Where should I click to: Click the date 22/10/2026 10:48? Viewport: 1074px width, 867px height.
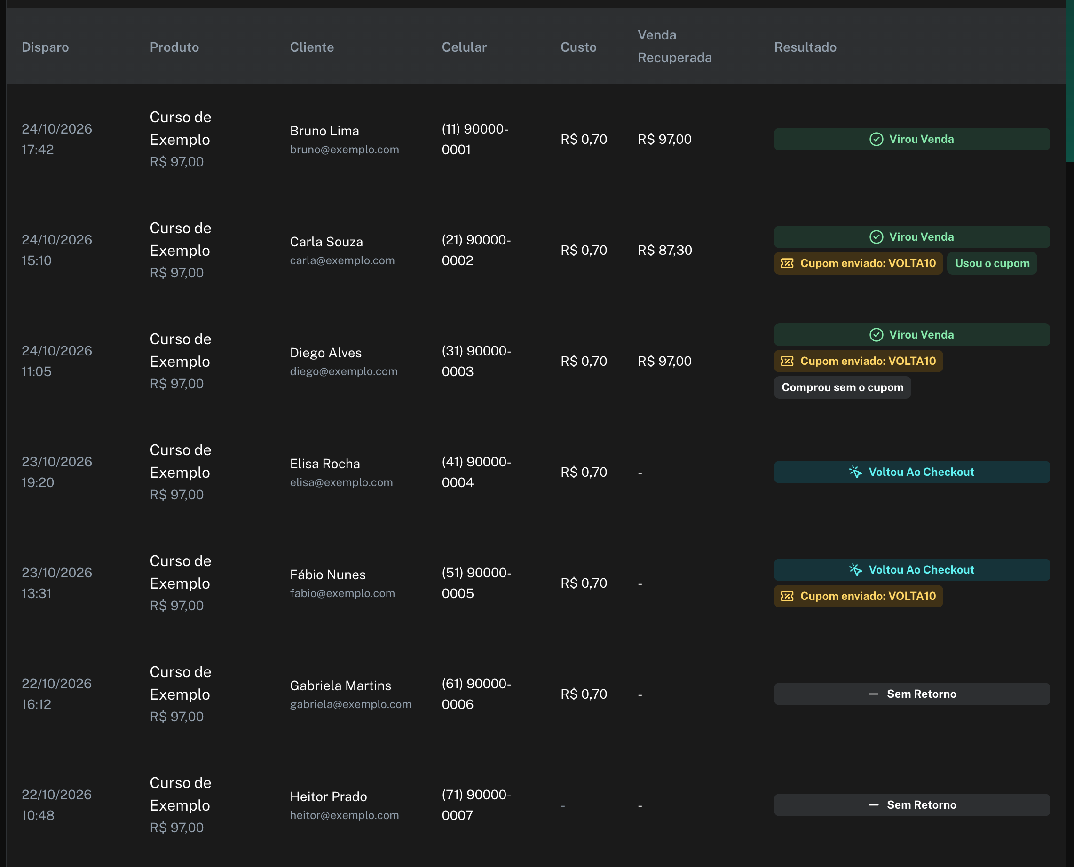pos(56,805)
